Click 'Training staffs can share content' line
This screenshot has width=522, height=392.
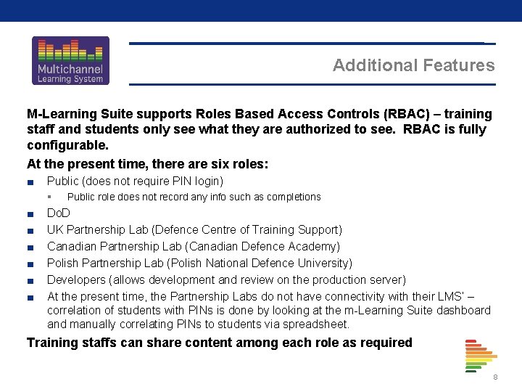point(220,343)
